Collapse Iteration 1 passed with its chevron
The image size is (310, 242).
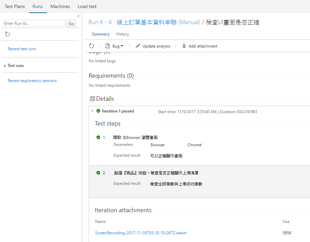(92, 111)
